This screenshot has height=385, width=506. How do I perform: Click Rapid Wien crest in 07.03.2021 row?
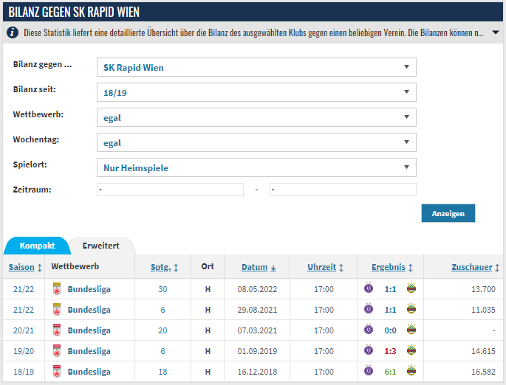tap(411, 329)
